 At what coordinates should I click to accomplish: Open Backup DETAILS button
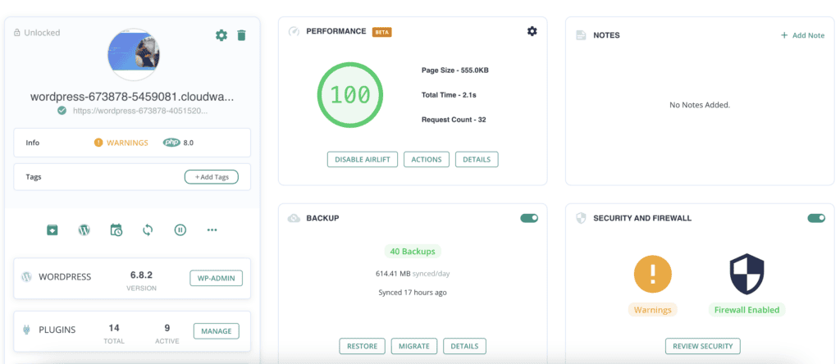[464, 346]
